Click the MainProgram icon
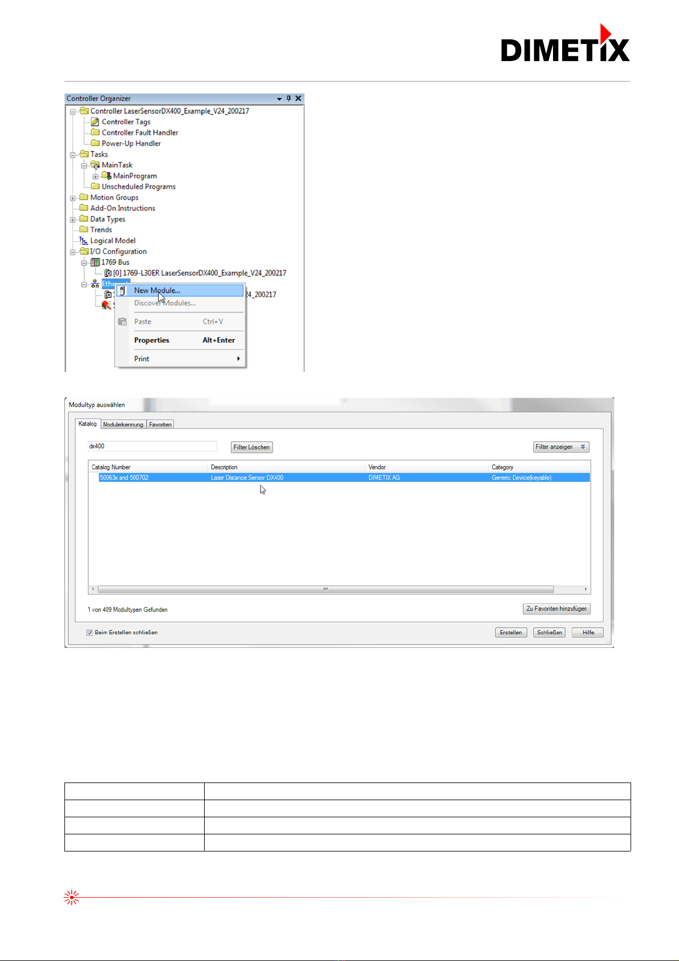This screenshot has height=961, width=679. (107, 176)
